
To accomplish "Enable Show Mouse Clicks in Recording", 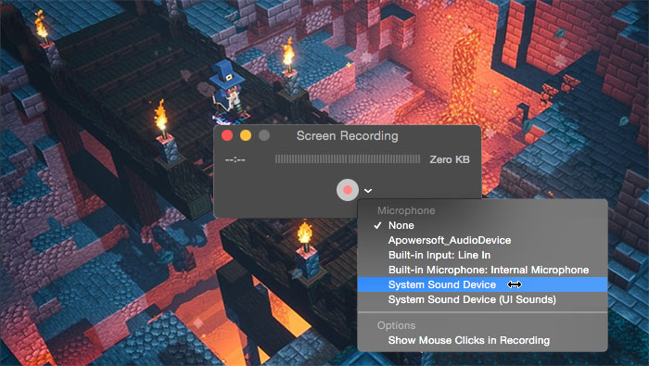I will [483, 340].
